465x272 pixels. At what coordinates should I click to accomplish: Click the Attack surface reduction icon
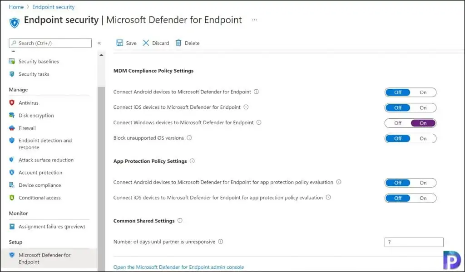[12, 160]
